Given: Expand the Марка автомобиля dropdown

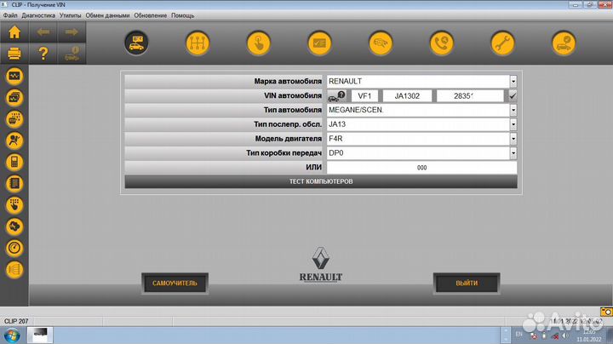Looking at the screenshot, I should click(x=513, y=81).
